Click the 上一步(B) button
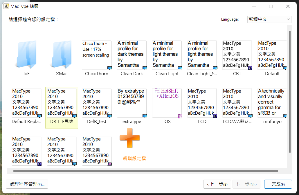299x195 pixels. [x=217, y=184]
